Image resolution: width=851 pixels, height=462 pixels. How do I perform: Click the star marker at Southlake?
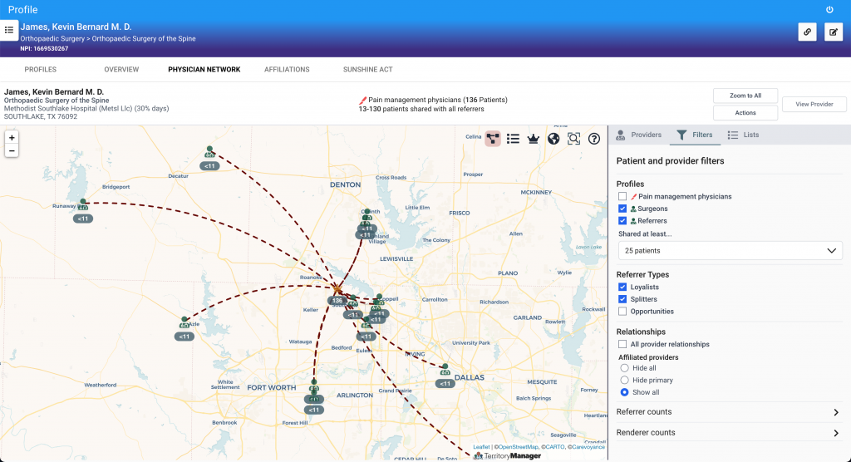point(337,289)
